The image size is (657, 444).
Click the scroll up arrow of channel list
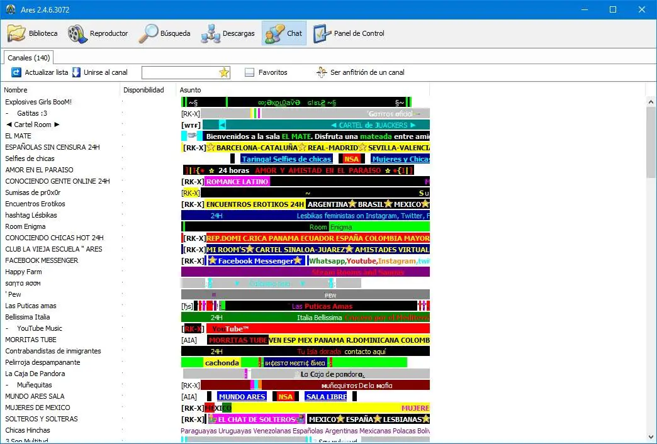tap(651, 102)
